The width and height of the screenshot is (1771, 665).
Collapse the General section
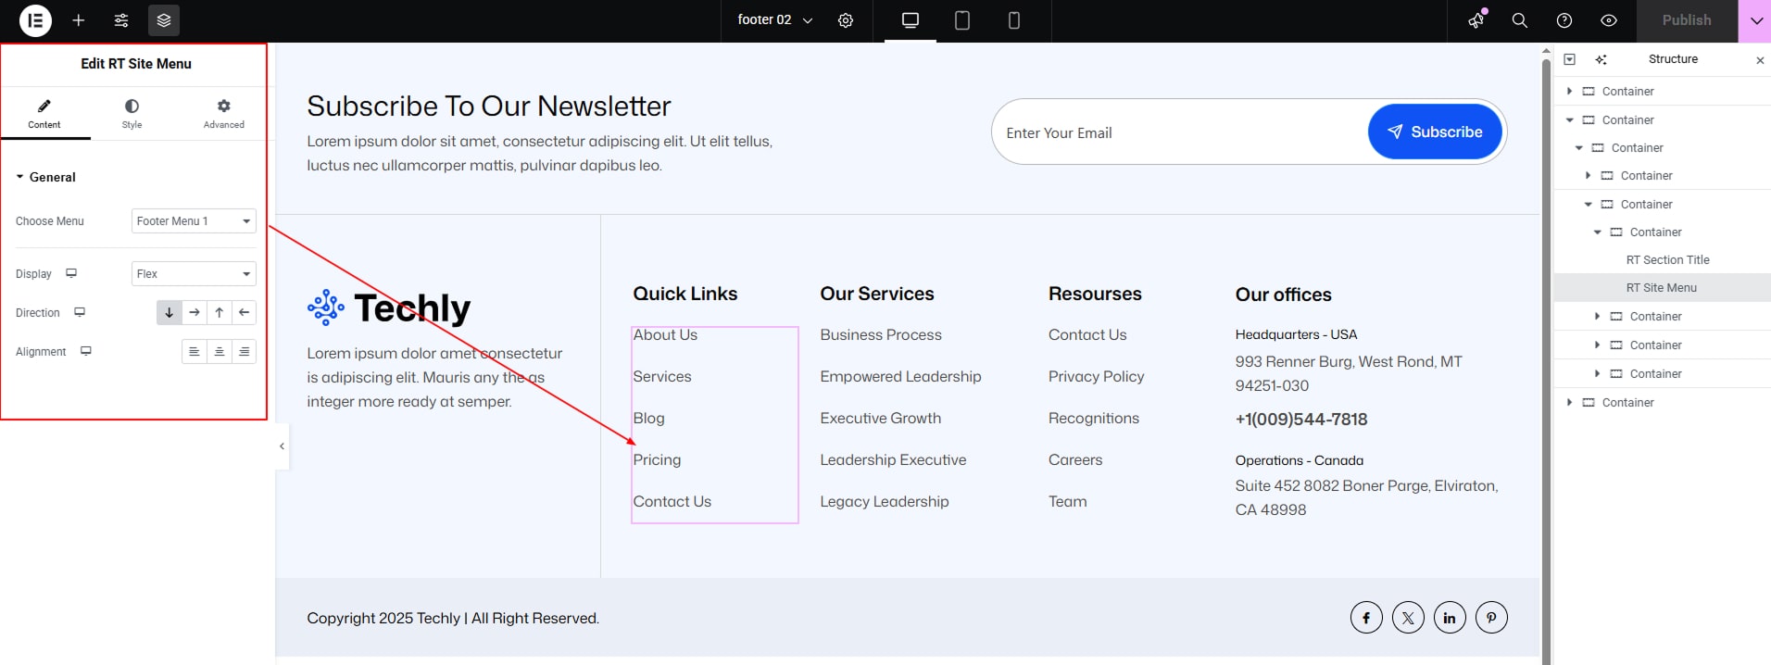click(x=45, y=177)
